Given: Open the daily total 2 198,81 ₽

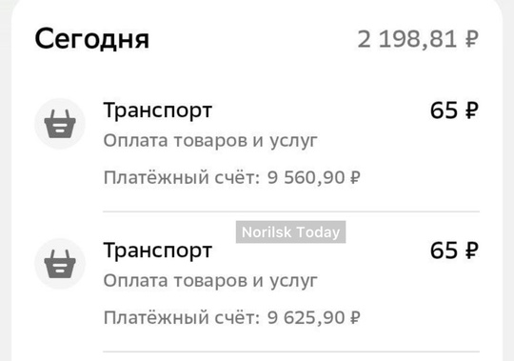Looking at the screenshot, I should [x=418, y=40].
